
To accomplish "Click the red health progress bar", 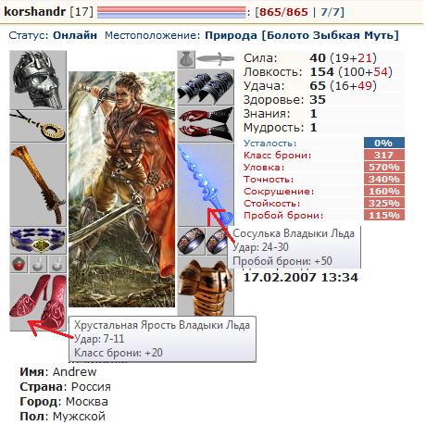I will click(171, 10).
